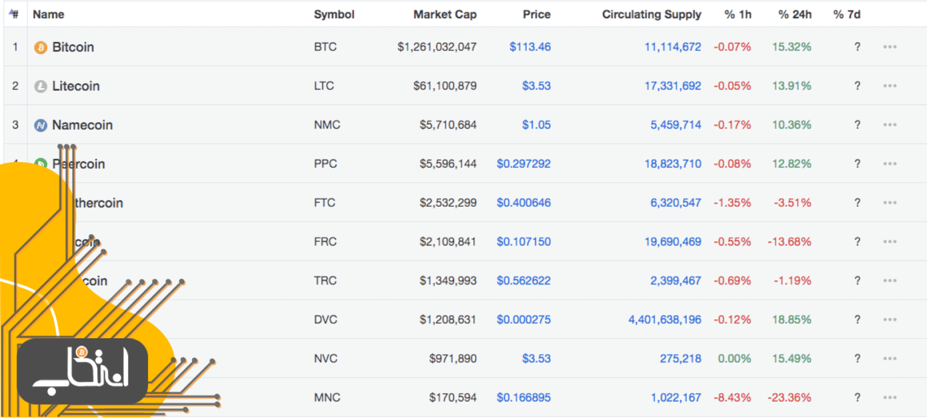
Task: Sort by % 24h column header
Action: click(x=794, y=14)
